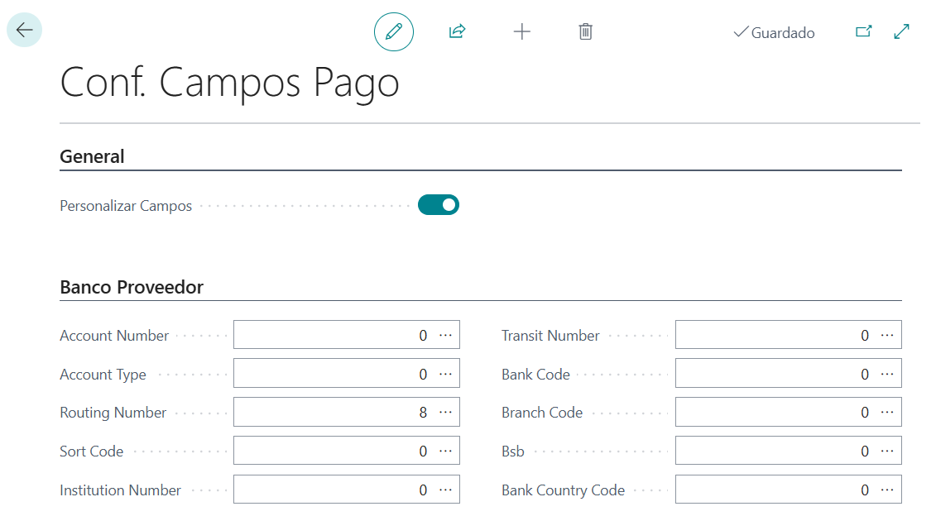Collapse the Banco Proveedor section header
Viewport: 936px width, 516px height.
(132, 287)
